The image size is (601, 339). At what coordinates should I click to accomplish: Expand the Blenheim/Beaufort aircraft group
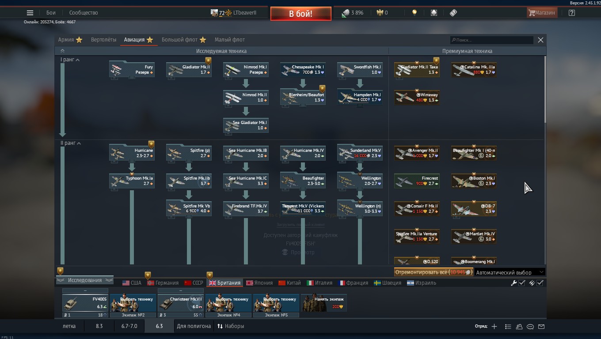303,98
